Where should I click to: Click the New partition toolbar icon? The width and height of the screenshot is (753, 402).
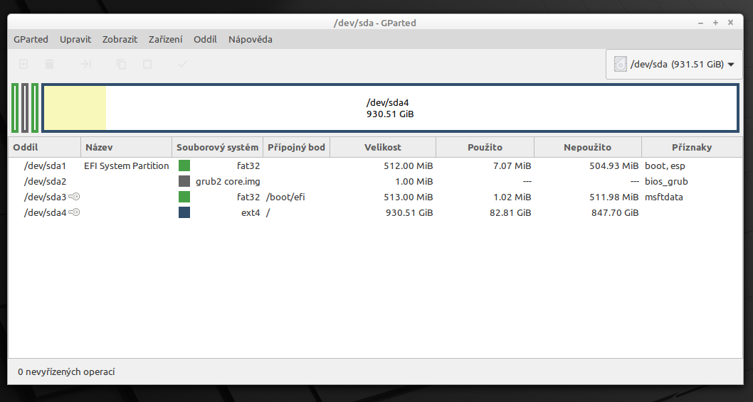[x=23, y=64]
